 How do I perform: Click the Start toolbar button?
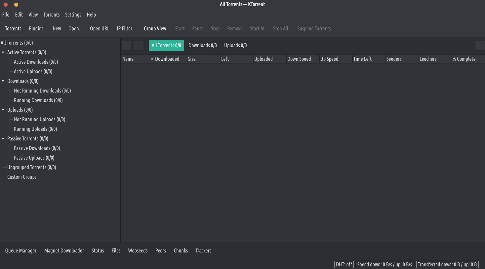pos(180,28)
